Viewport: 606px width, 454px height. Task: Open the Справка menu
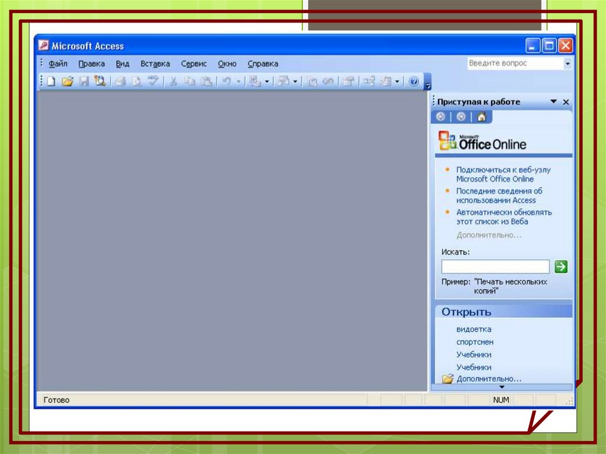[263, 64]
